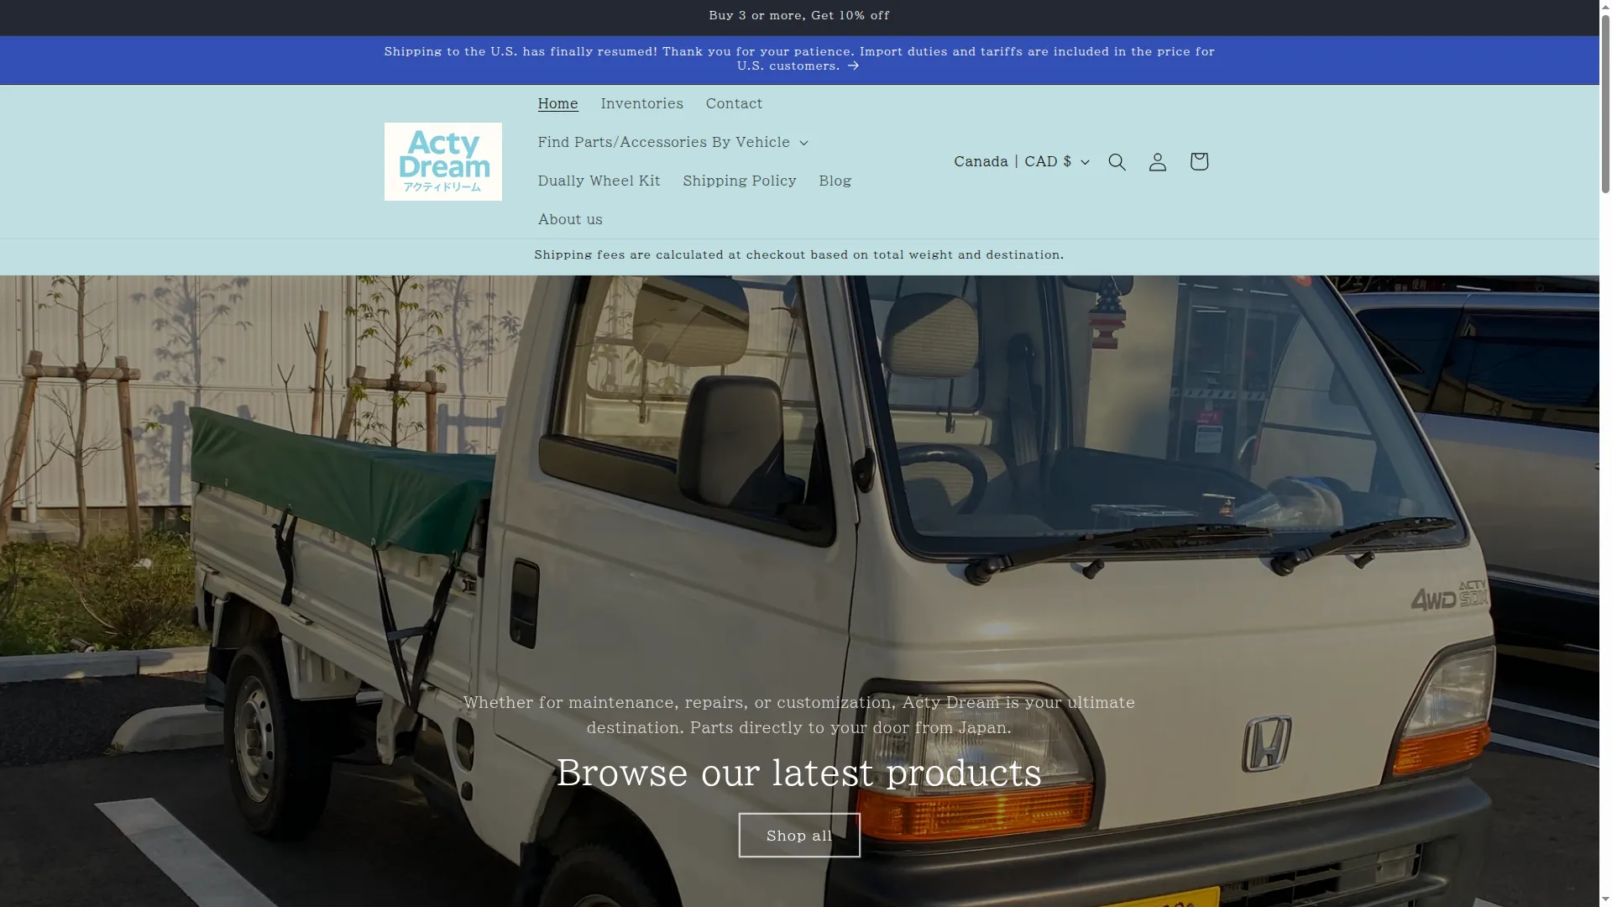Screen dimensions: 1612x907
Task: Open the About us page
Action: click(x=570, y=219)
